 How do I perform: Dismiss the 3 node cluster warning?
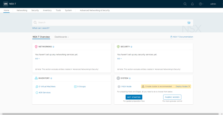tap(189, 86)
